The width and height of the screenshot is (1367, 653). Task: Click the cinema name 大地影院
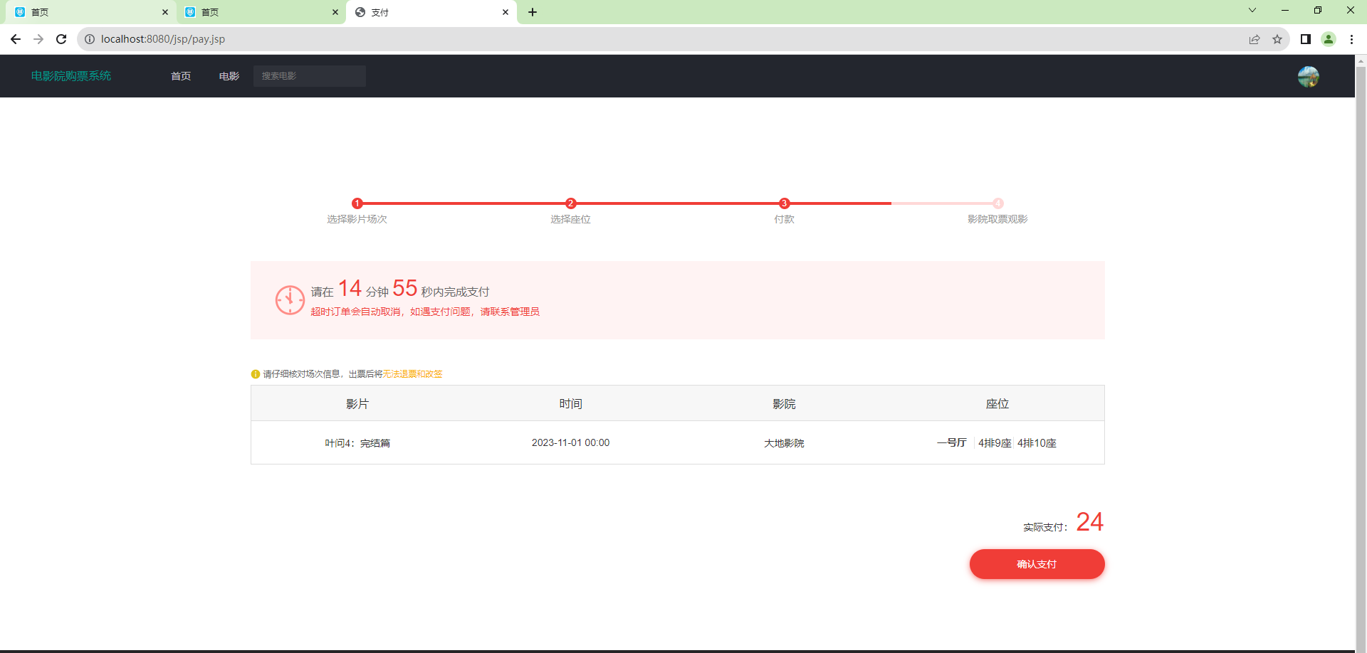point(785,443)
